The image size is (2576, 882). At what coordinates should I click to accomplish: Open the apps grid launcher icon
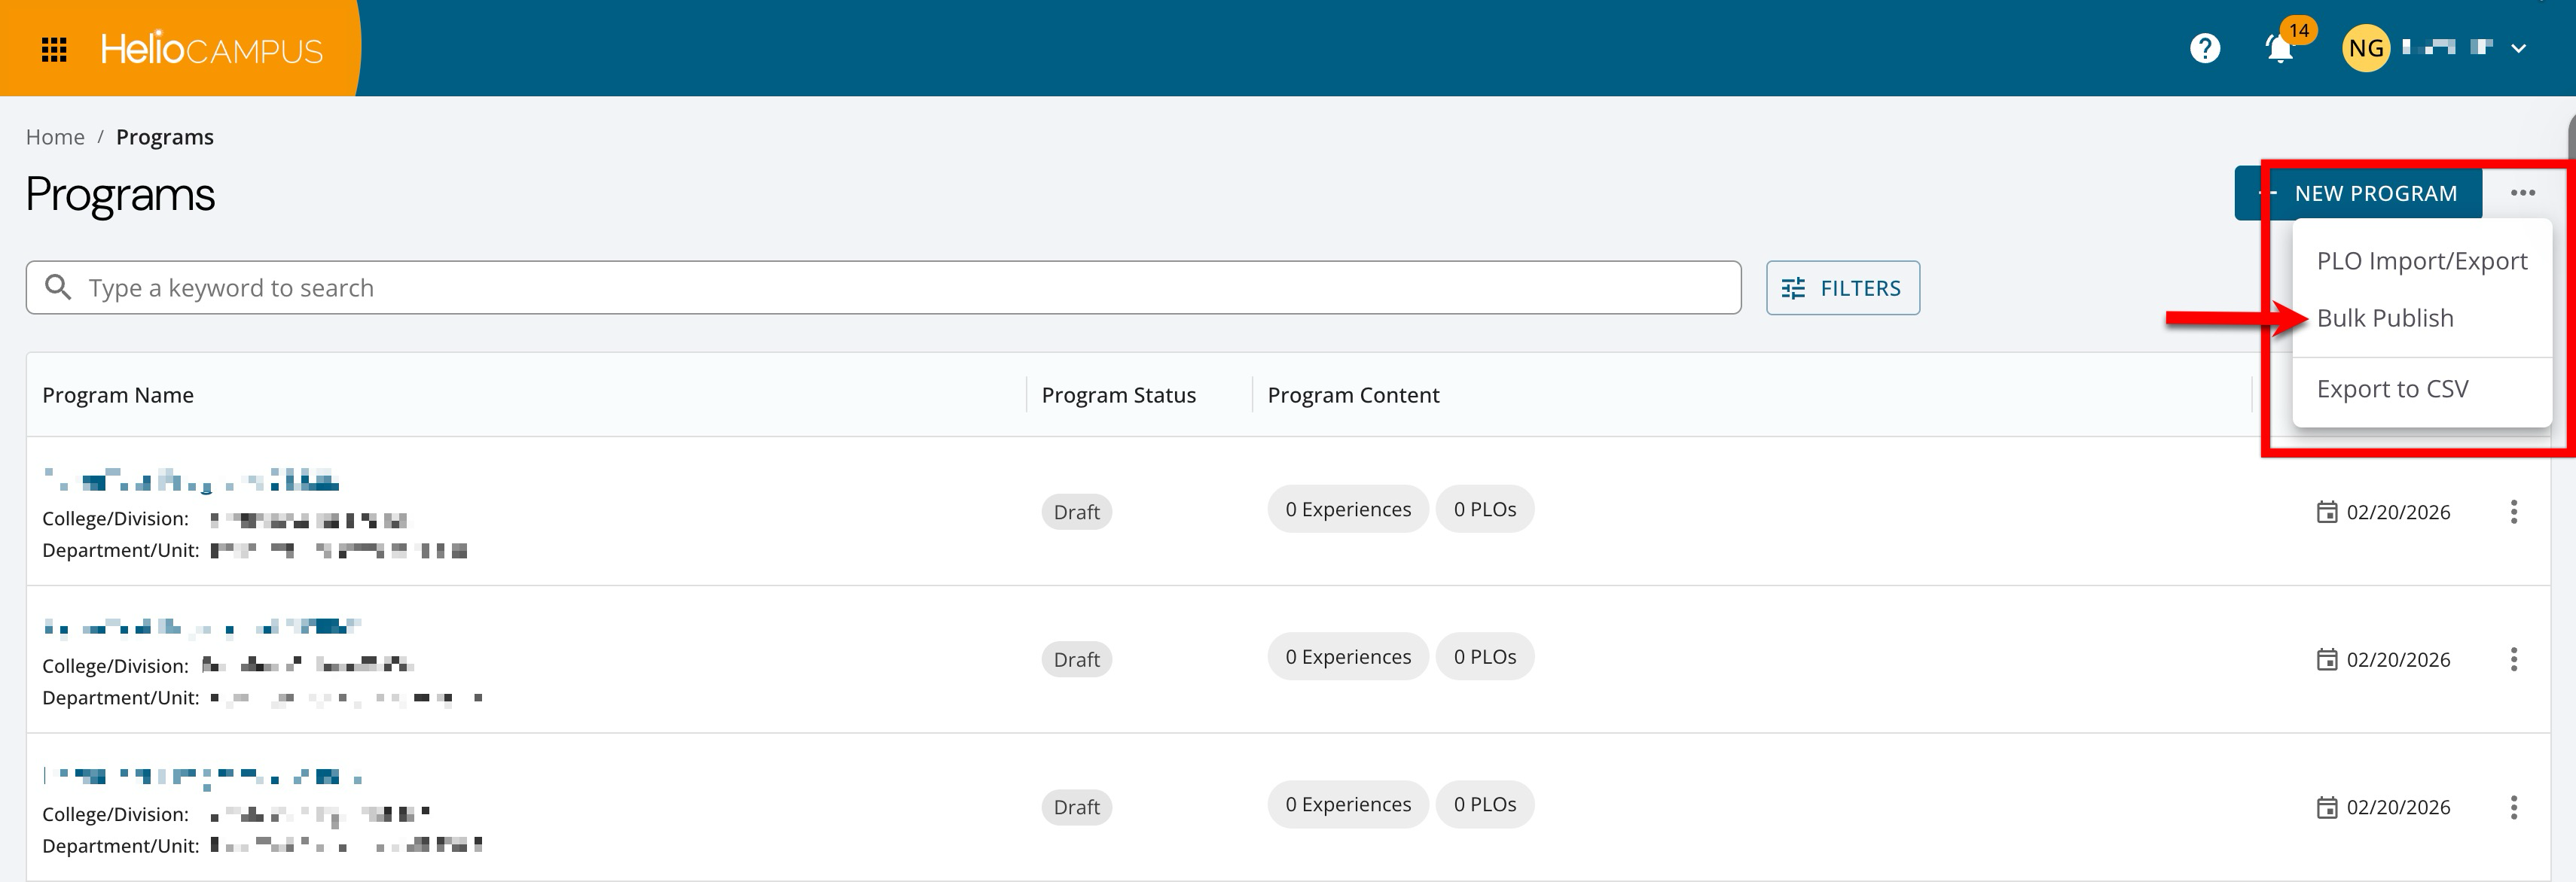pos(54,49)
